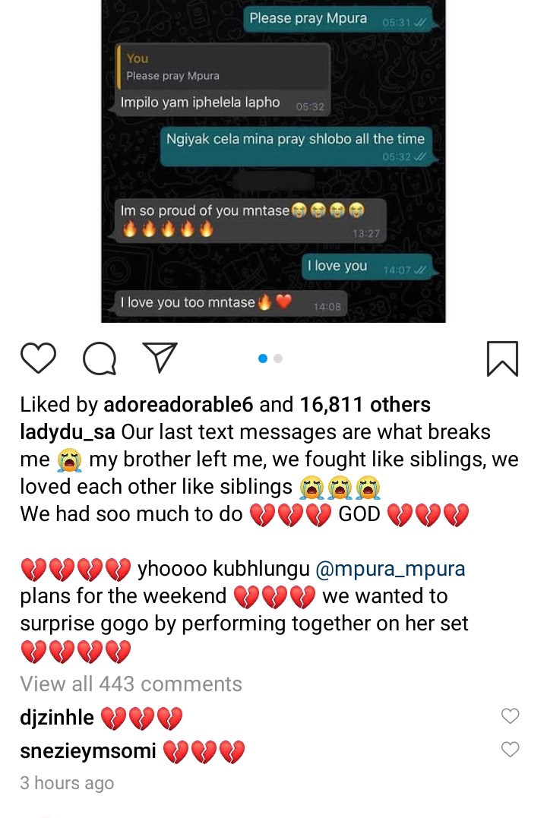Open snezieymsomi commenter profile
This screenshot has height=818, width=547.
pyautogui.click(x=88, y=751)
